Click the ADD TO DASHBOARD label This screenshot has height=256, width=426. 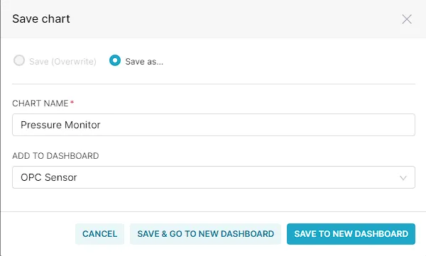(x=55, y=156)
